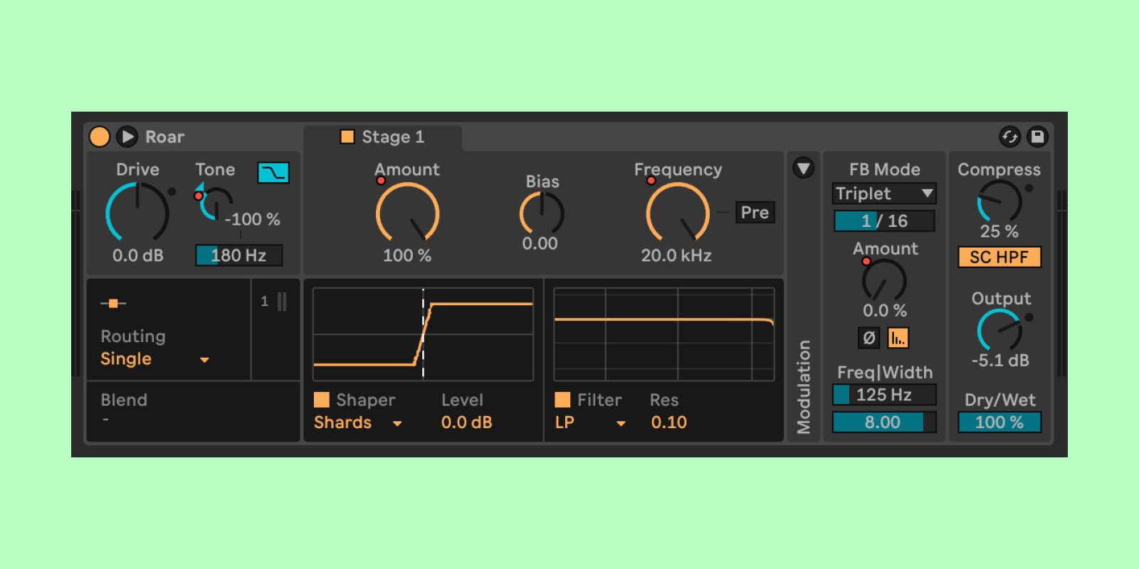Click the Roar device unfold play button

127,136
